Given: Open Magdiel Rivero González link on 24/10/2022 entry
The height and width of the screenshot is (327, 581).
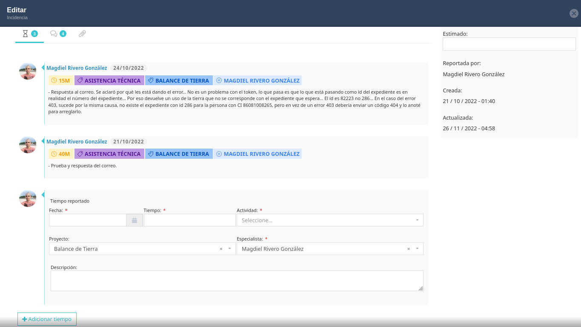Looking at the screenshot, I should tap(77, 68).
